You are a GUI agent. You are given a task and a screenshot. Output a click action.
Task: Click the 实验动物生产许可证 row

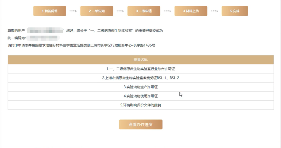click(140, 87)
